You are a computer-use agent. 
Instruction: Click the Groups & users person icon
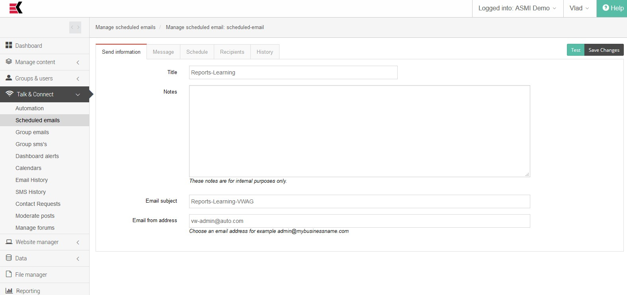[x=9, y=78]
